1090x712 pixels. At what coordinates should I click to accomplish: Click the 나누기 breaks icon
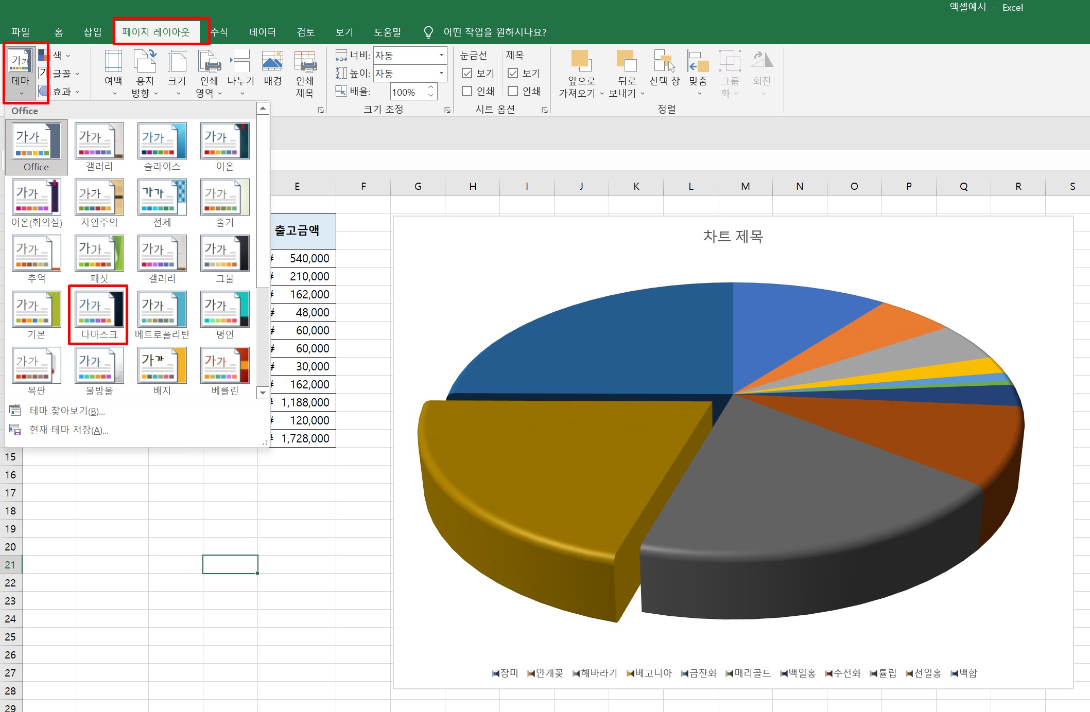click(x=240, y=62)
